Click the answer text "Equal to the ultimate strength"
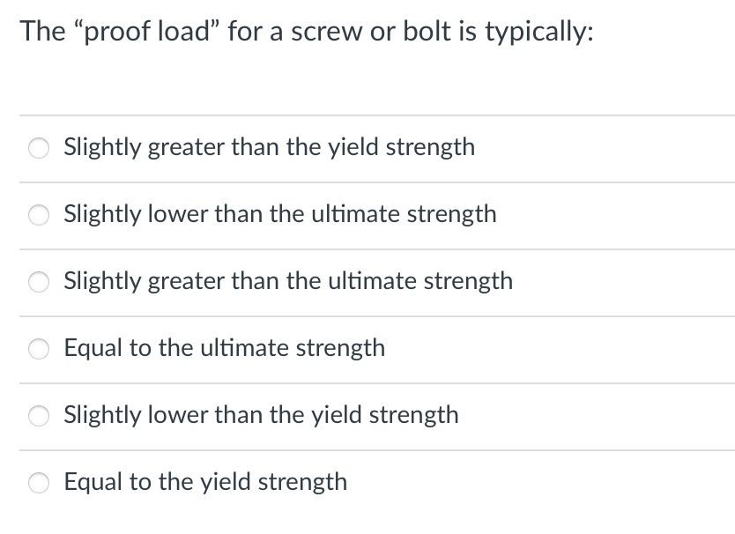The width and height of the screenshot is (735, 534). [225, 349]
